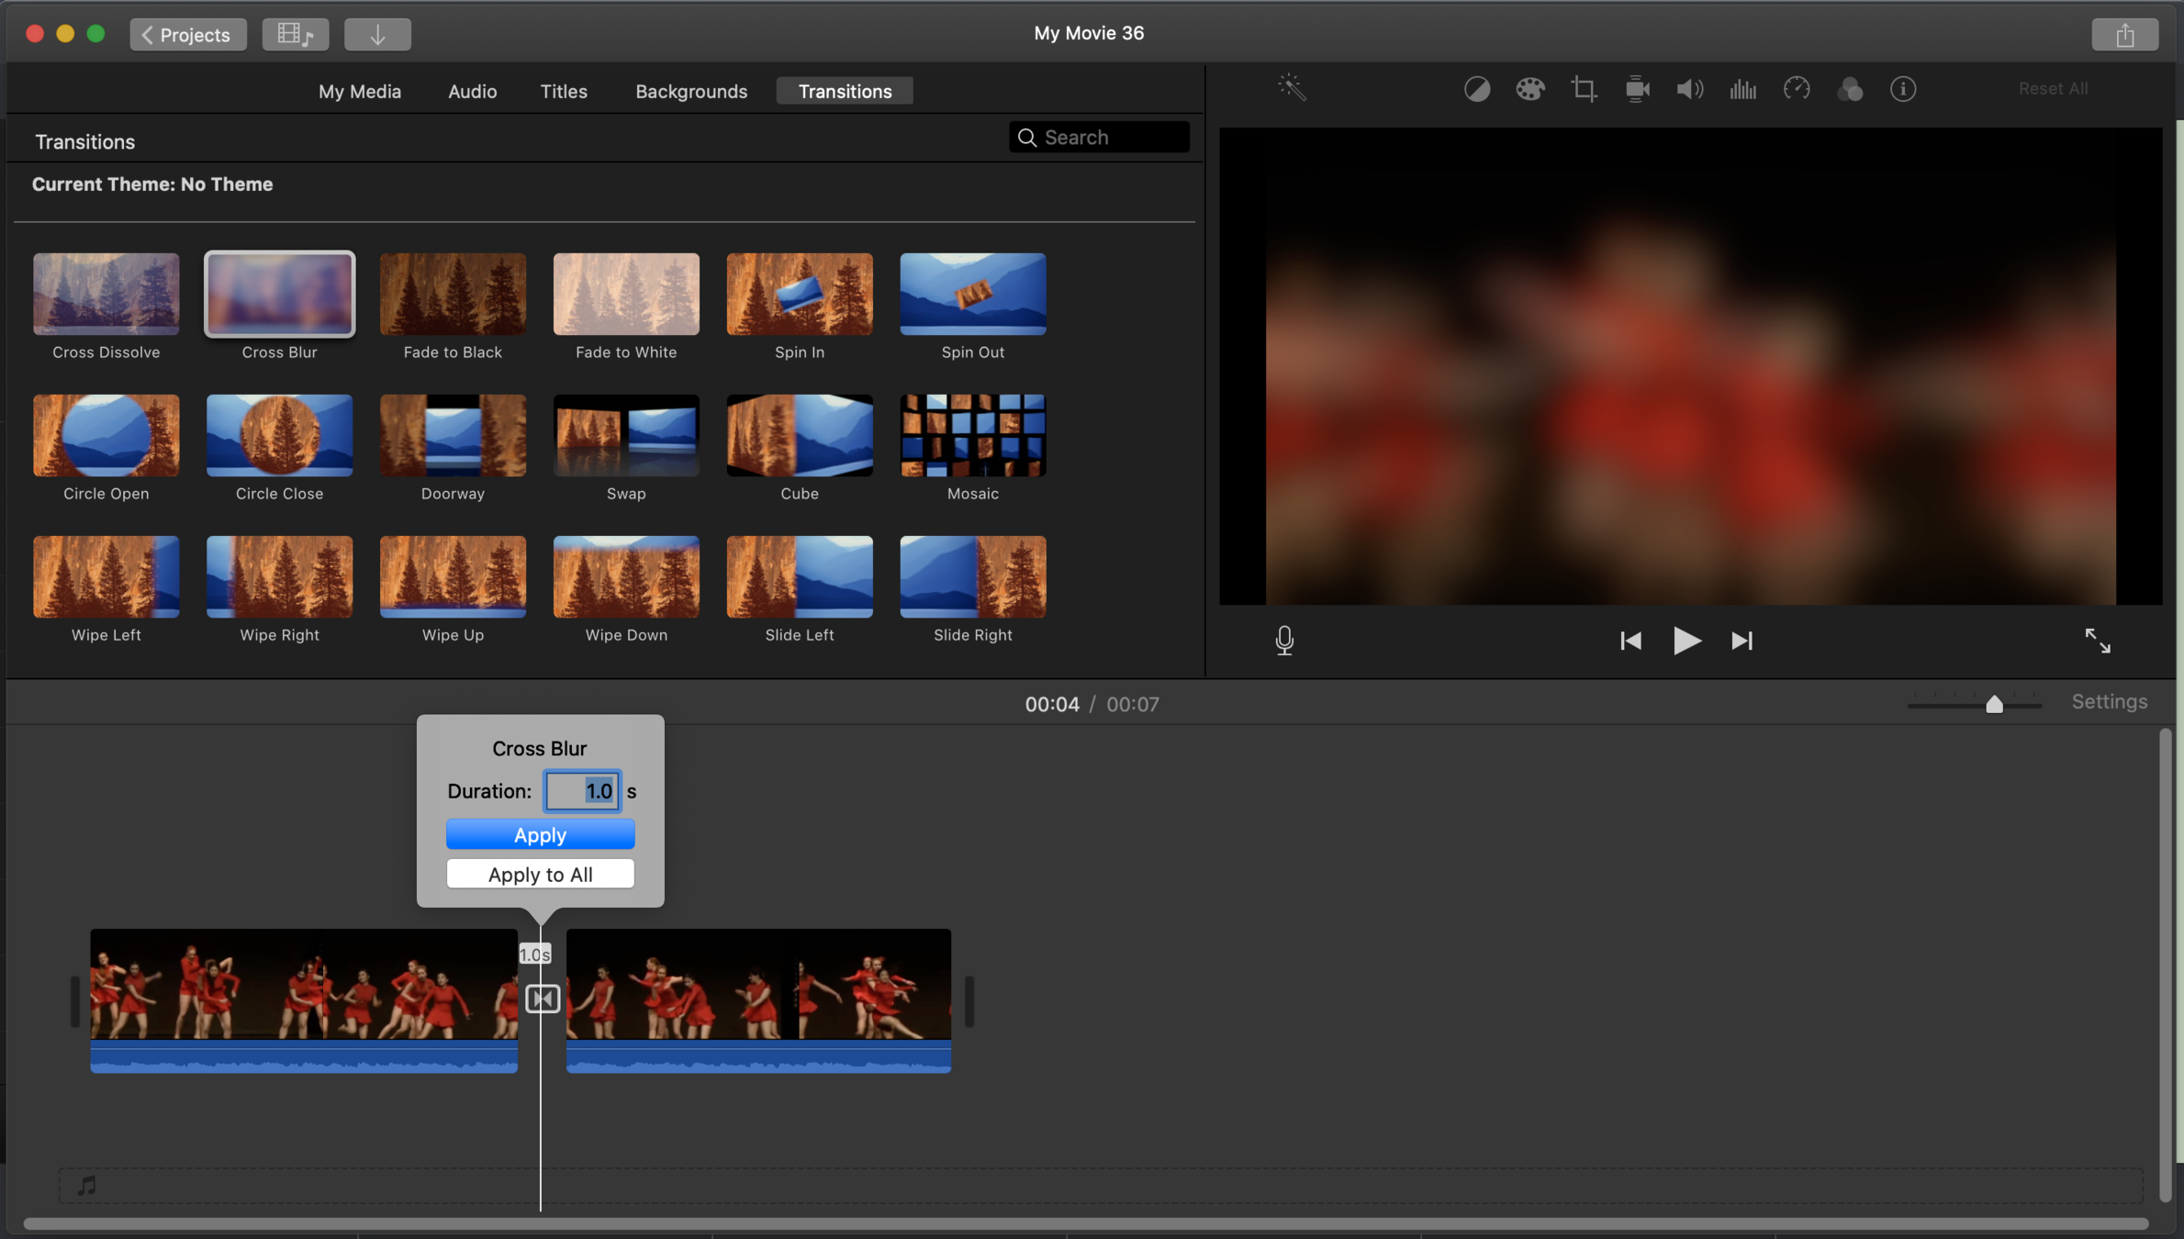The height and width of the screenshot is (1239, 2184).
Task: Open the color balance tool
Action: click(x=1476, y=89)
